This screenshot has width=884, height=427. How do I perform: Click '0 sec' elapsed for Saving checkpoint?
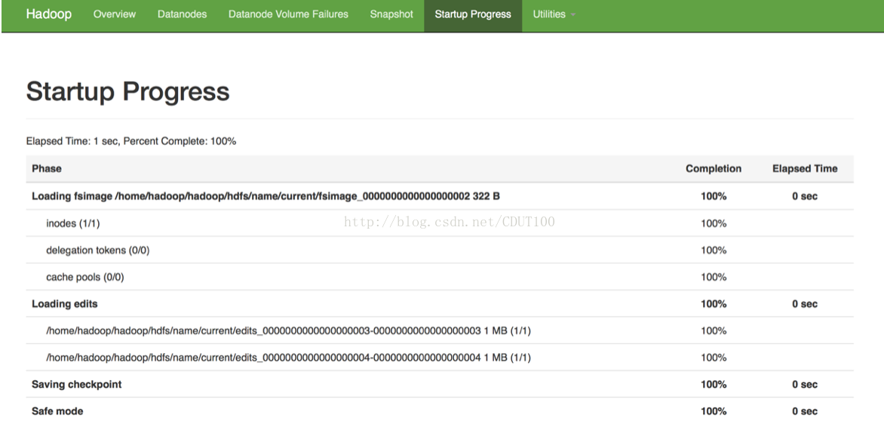point(805,384)
